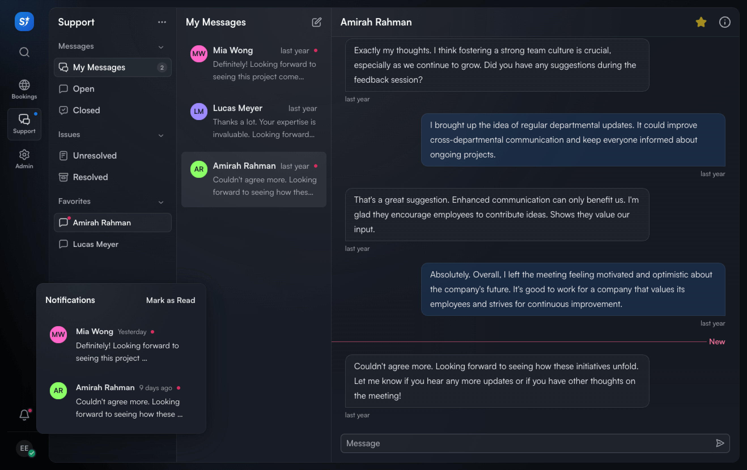Click Mark as Read button in notifications
The height and width of the screenshot is (470, 747).
[x=171, y=300]
